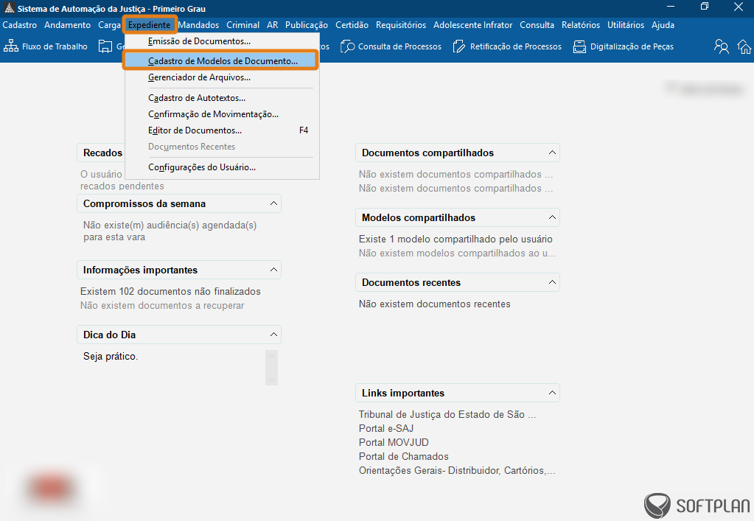Click 'Não existem documentos recentes' text
Viewport: 754px width, 521px height.
[435, 304]
